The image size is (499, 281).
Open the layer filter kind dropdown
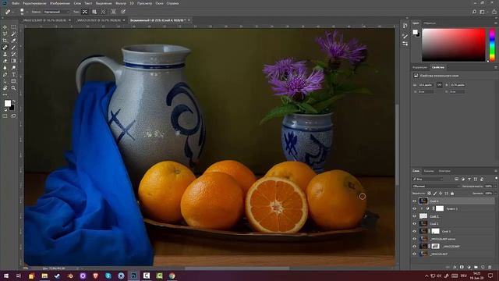click(x=428, y=179)
